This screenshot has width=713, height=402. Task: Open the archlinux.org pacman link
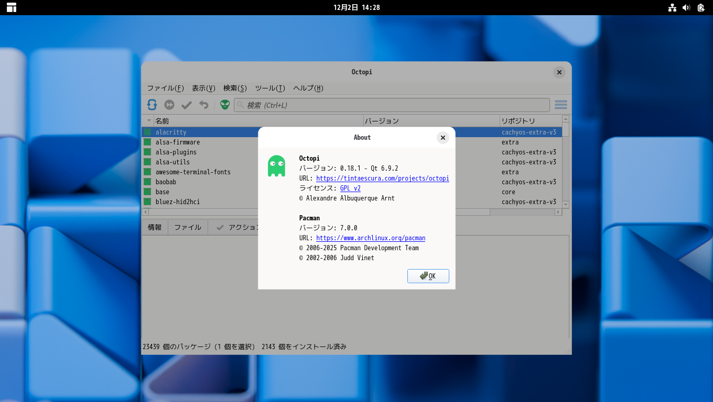pyautogui.click(x=371, y=238)
